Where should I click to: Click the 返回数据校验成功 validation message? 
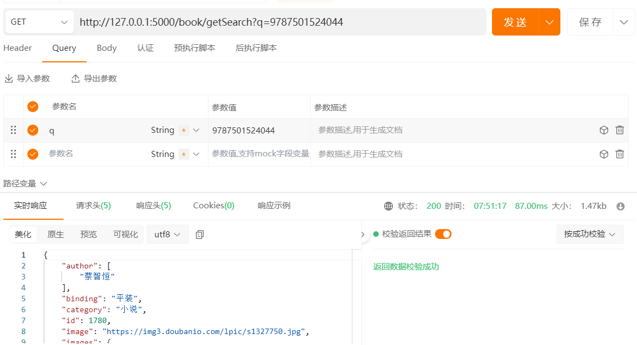pos(406,267)
